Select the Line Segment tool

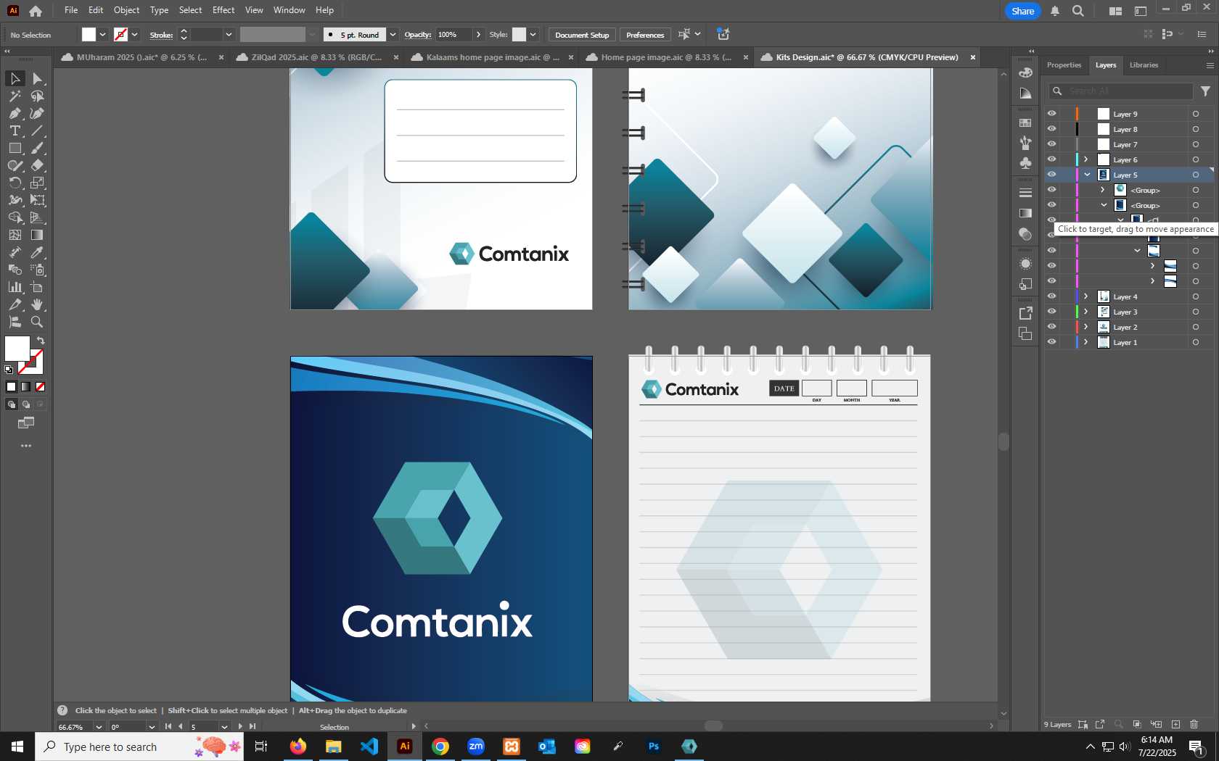coord(38,130)
